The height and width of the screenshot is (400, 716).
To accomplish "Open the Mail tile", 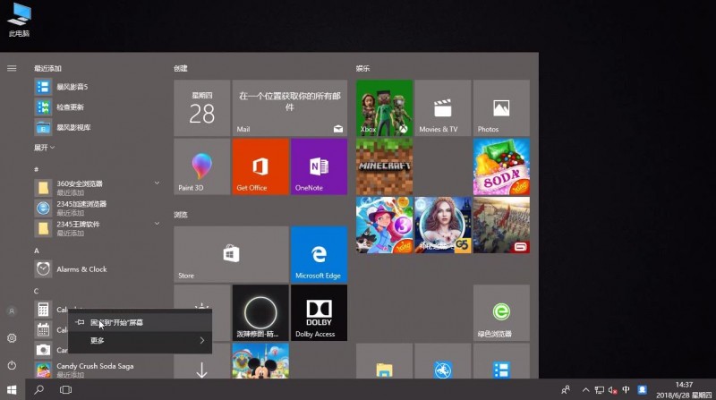I will (x=289, y=107).
